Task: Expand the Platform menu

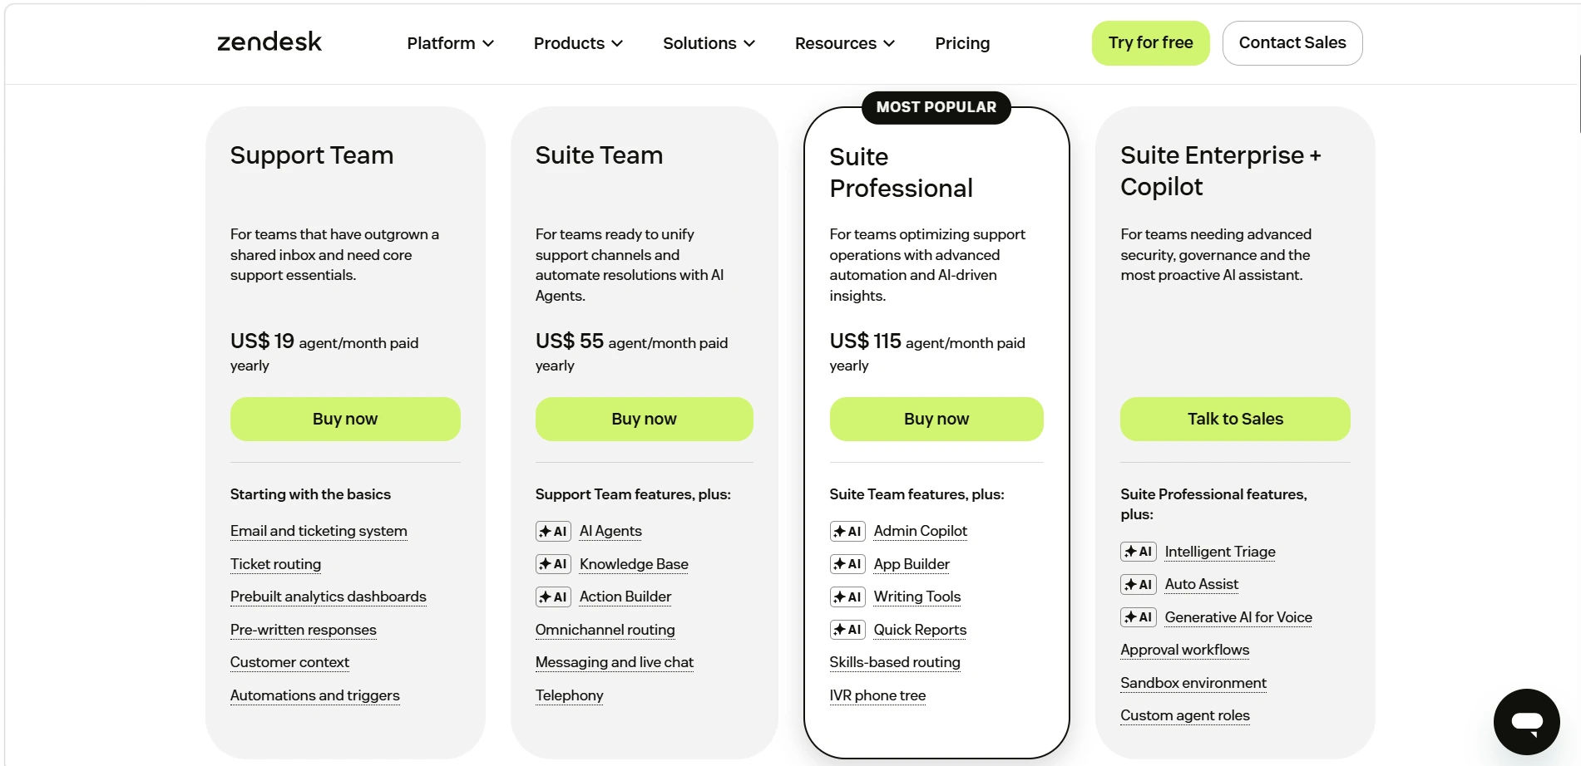Action: (450, 43)
